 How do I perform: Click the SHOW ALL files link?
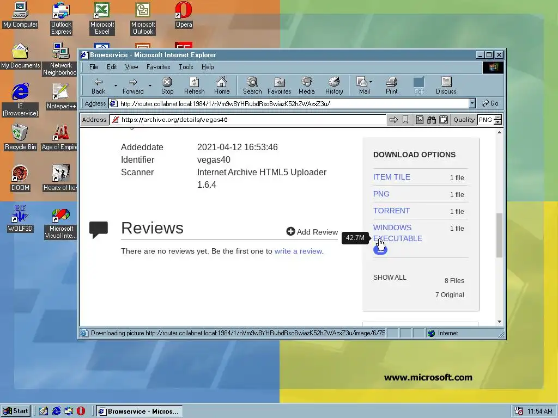390,278
